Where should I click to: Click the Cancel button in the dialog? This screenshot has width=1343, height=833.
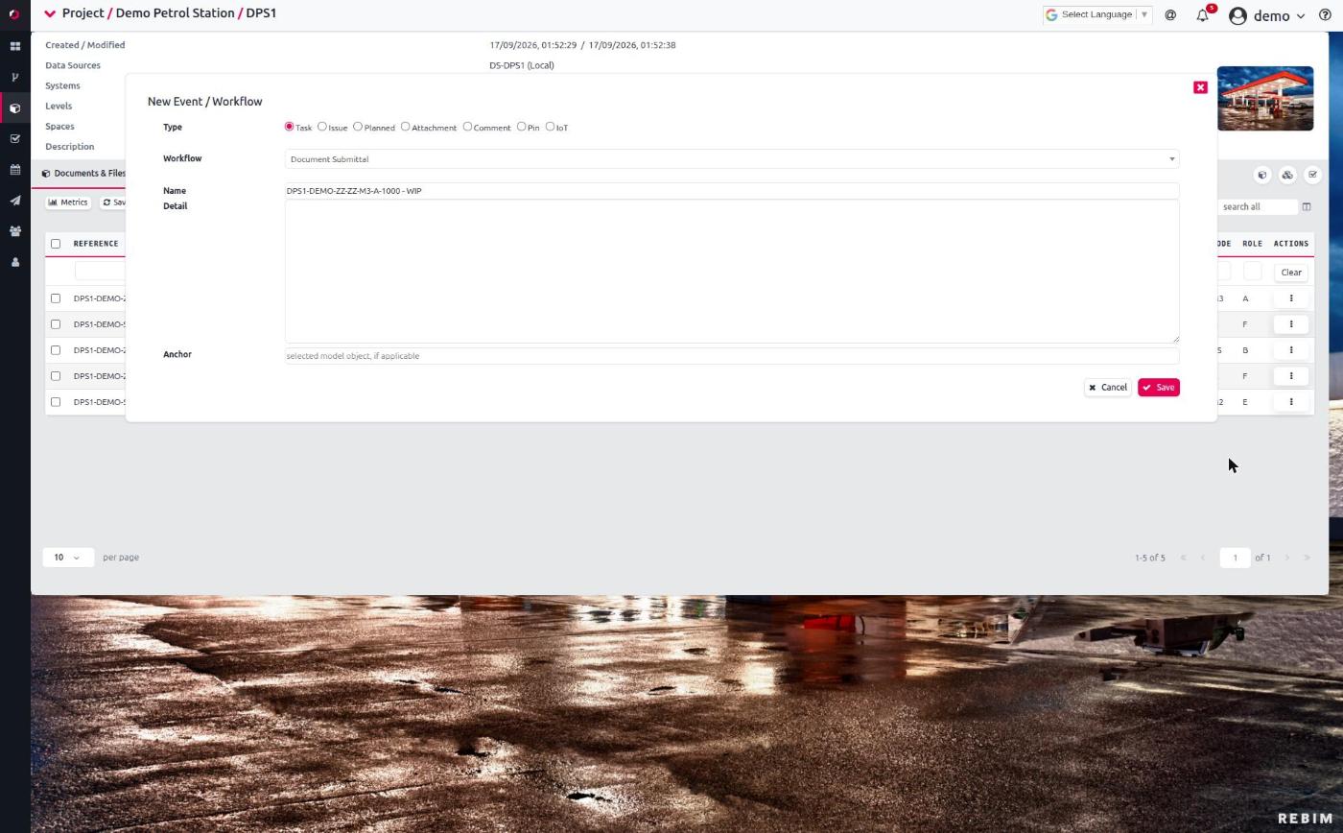(x=1108, y=388)
